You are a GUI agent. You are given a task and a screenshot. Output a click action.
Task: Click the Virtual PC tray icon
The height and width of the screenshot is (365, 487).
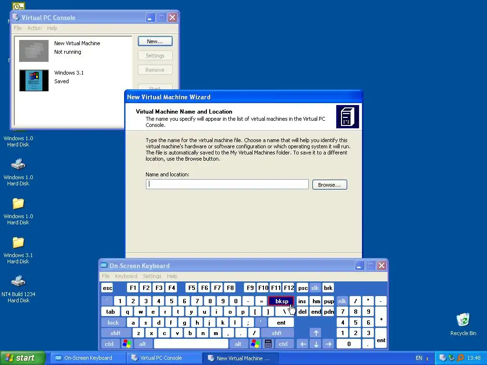[x=443, y=358]
